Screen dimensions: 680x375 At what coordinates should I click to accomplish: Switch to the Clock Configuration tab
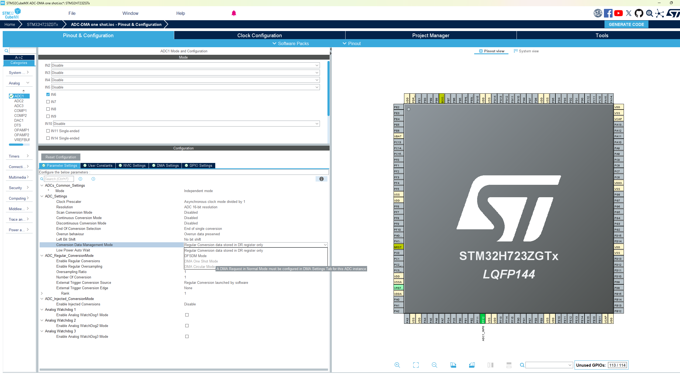[259, 35]
